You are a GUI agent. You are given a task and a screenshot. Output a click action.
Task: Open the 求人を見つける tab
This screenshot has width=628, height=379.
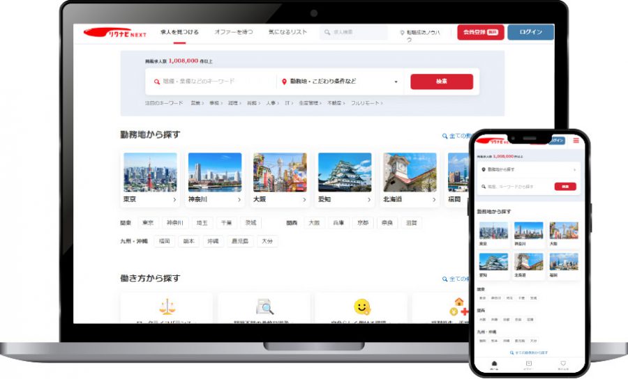click(x=179, y=32)
